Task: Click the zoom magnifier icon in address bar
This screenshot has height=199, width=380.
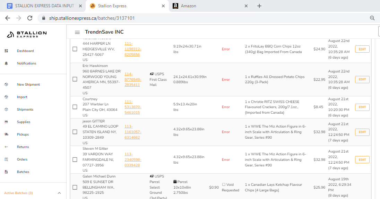Action: point(372,18)
